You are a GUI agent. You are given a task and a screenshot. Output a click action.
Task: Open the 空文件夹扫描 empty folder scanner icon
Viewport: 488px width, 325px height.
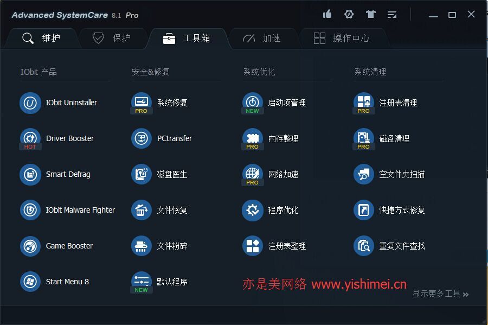pyautogui.click(x=364, y=174)
